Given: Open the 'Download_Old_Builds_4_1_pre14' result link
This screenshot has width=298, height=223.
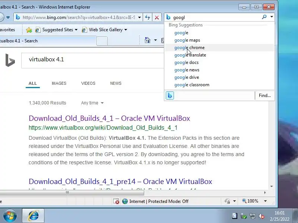Looking at the screenshot, I should click(120, 181).
